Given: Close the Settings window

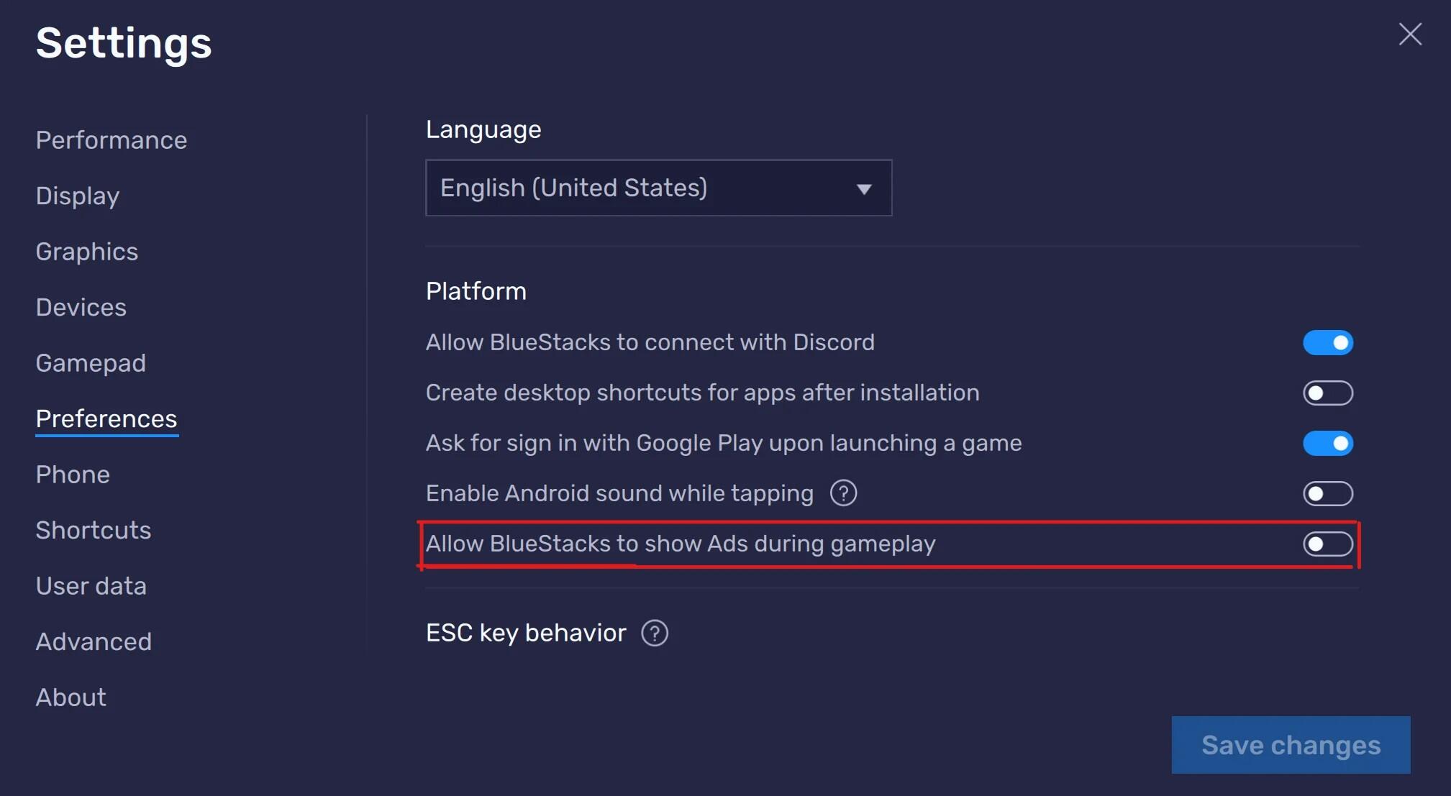Looking at the screenshot, I should tap(1410, 34).
